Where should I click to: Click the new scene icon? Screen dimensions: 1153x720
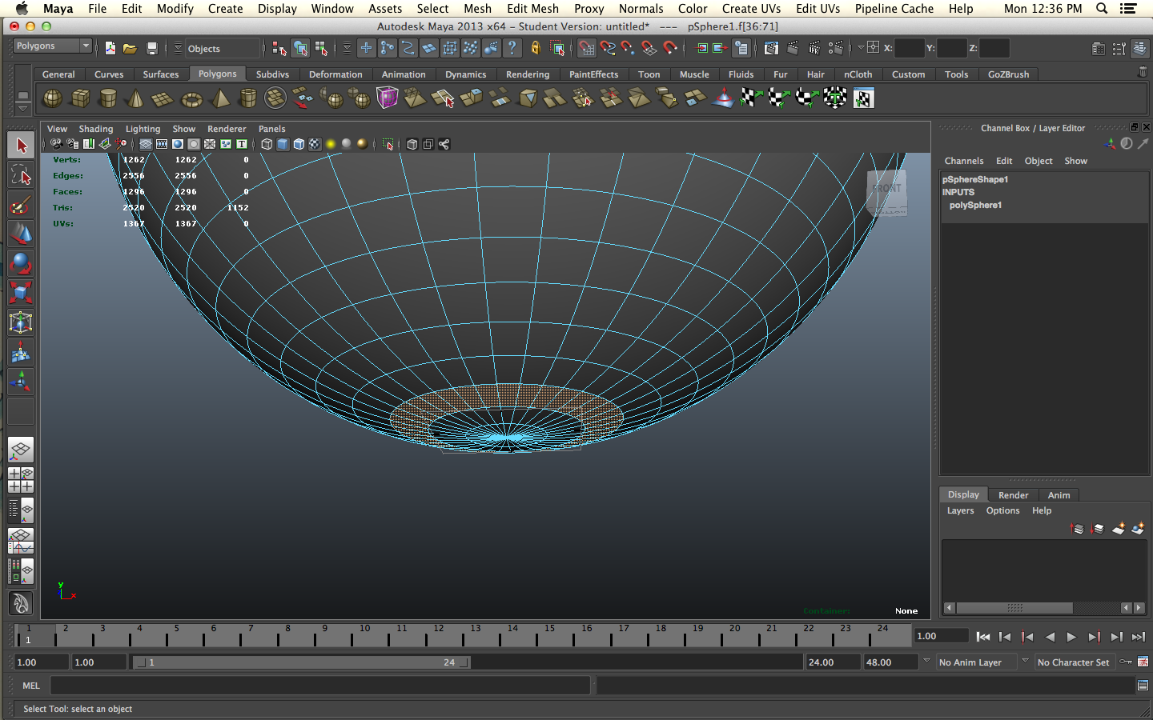coord(110,49)
